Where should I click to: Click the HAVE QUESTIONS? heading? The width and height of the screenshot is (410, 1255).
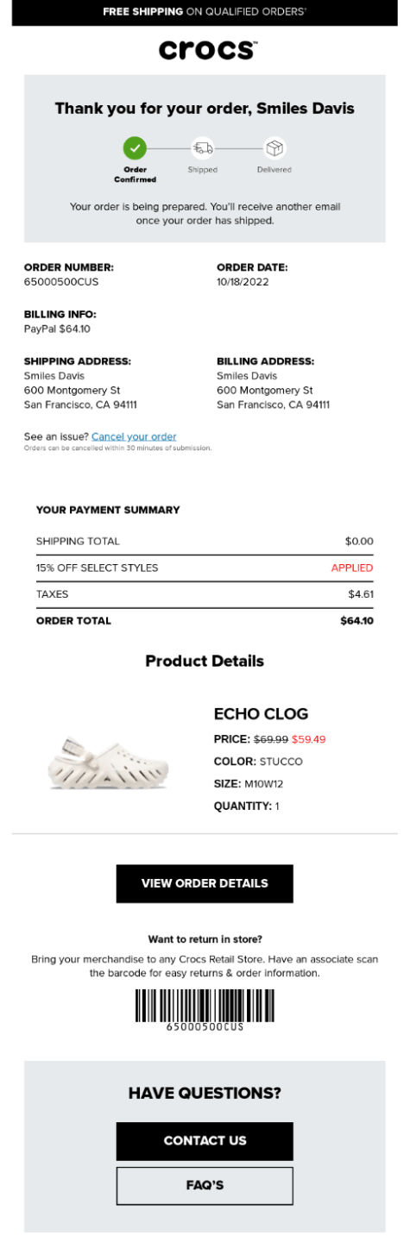[x=205, y=1094]
